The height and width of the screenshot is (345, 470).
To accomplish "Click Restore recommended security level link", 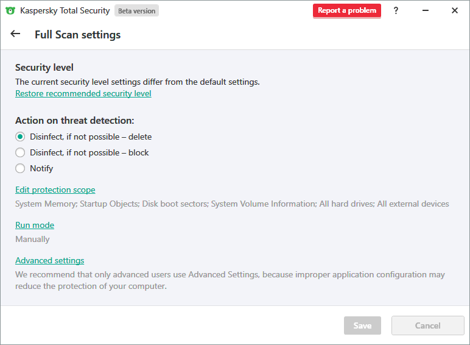I will click(x=83, y=93).
